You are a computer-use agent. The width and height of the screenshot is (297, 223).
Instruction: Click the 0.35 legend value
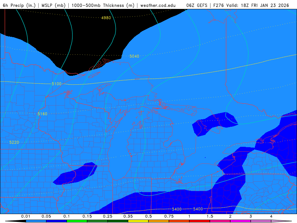(x=128, y=216)
